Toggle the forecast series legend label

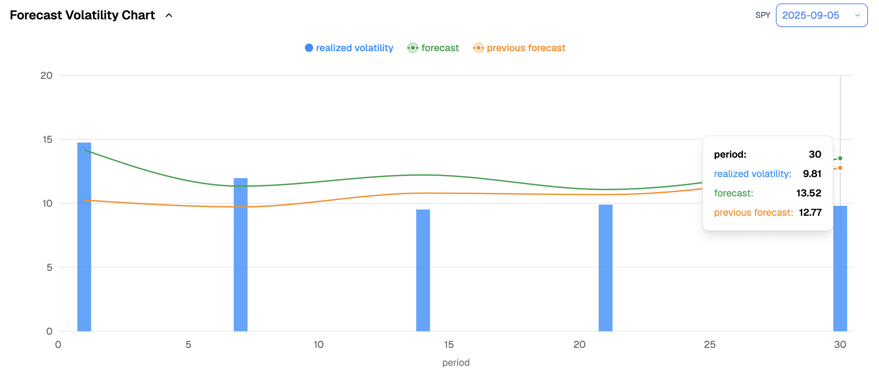pyautogui.click(x=440, y=48)
